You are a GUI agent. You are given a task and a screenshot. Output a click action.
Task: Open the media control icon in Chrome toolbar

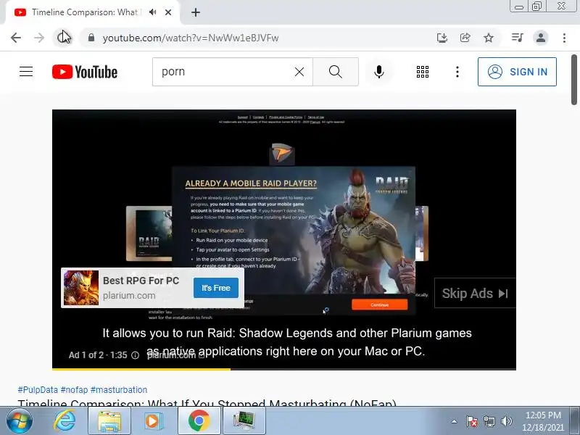tap(517, 38)
